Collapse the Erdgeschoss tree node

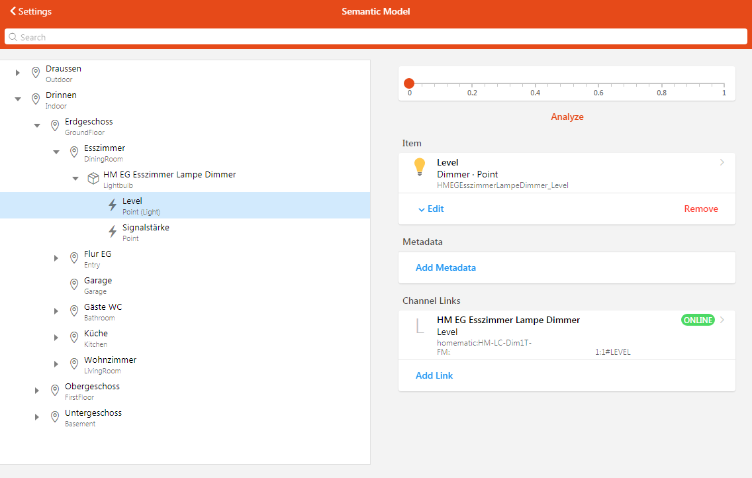pos(37,126)
